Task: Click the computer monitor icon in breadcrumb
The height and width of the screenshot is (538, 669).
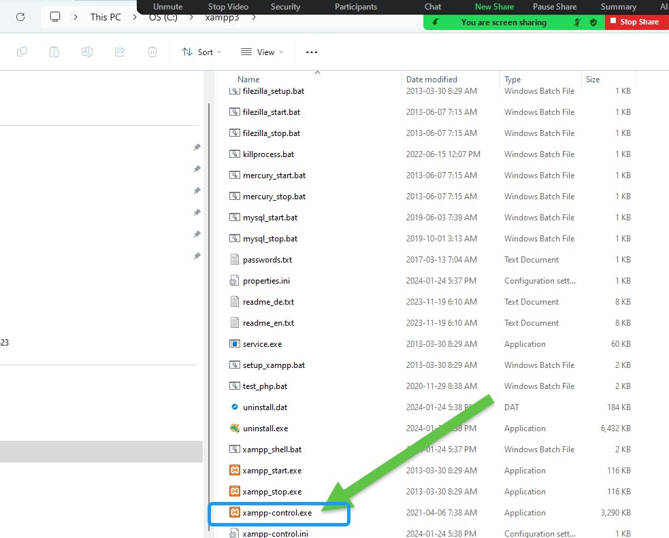Action: click(55, 16)
